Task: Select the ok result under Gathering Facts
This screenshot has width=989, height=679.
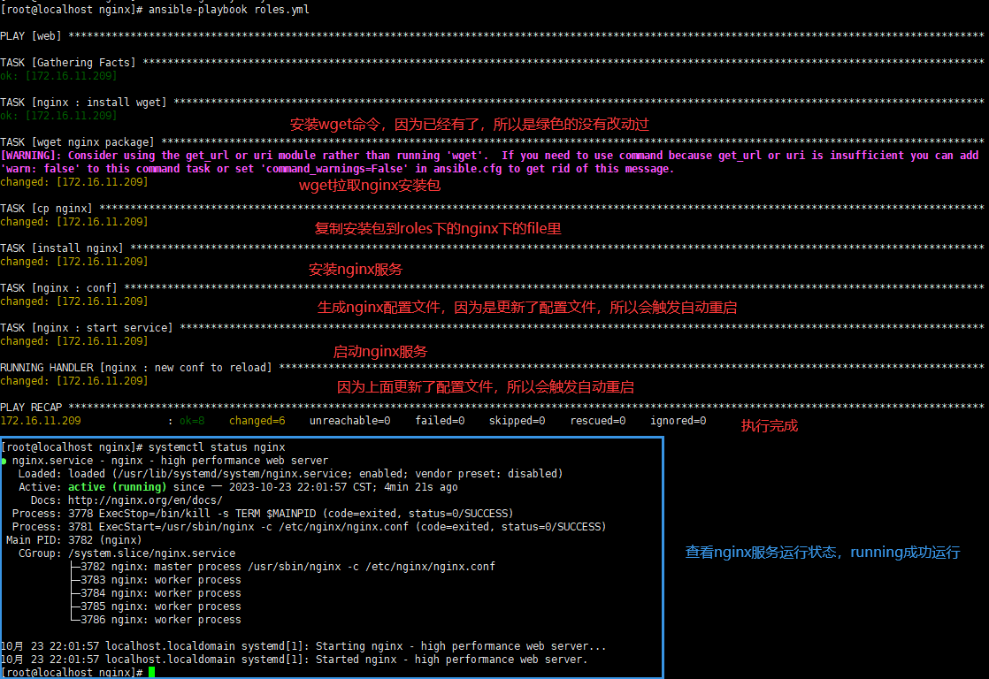Action: pyautogui.click(x=58, y=76)
